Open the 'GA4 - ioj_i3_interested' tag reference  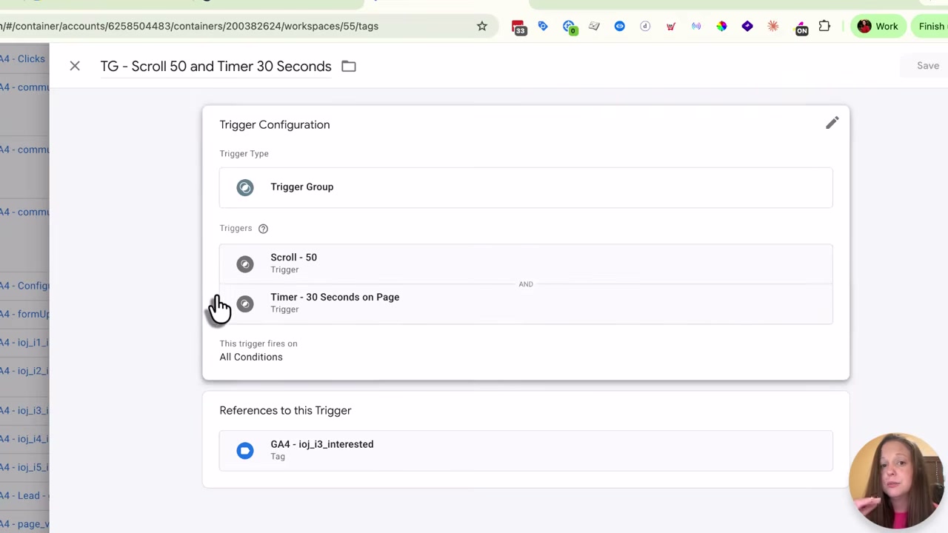(526, 450)
